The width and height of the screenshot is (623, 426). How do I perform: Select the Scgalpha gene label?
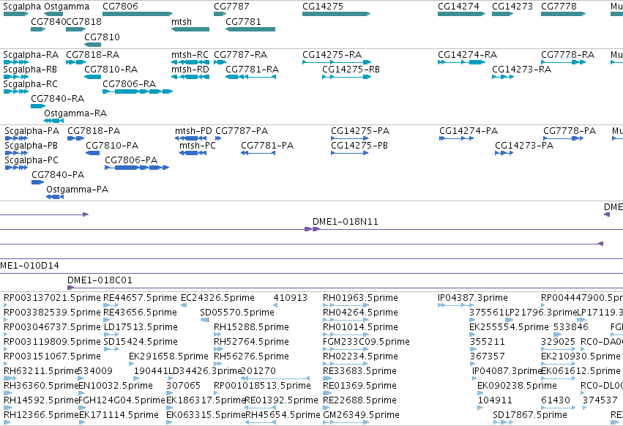click(x=22, y=7)
